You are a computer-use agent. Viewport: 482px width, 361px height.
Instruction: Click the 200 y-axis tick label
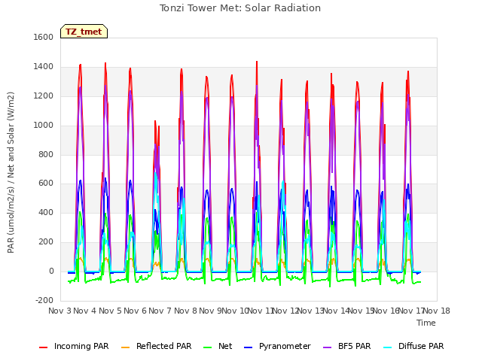46,242
